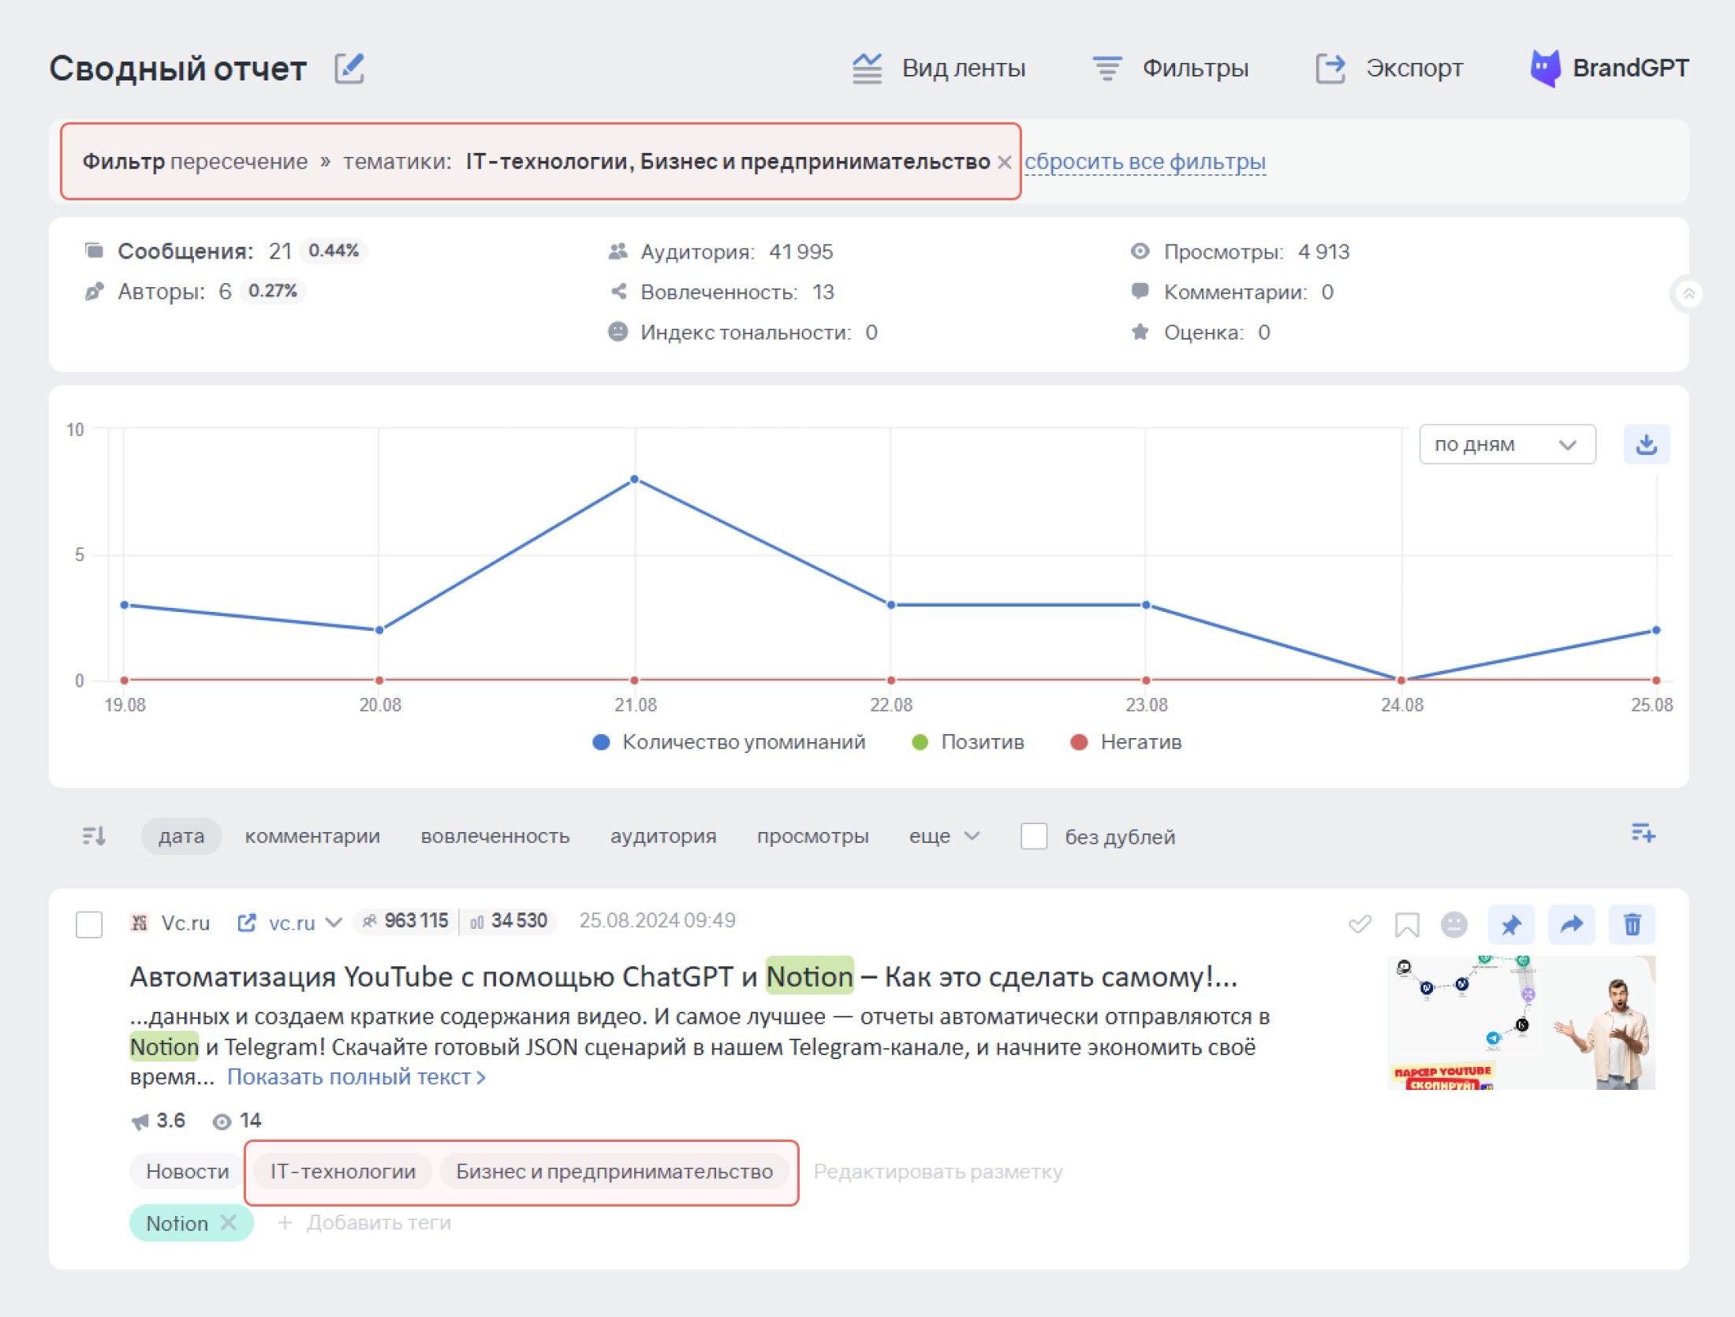Click the 963 115 audience value
Screen dimensions: 1735x1317
406,921
